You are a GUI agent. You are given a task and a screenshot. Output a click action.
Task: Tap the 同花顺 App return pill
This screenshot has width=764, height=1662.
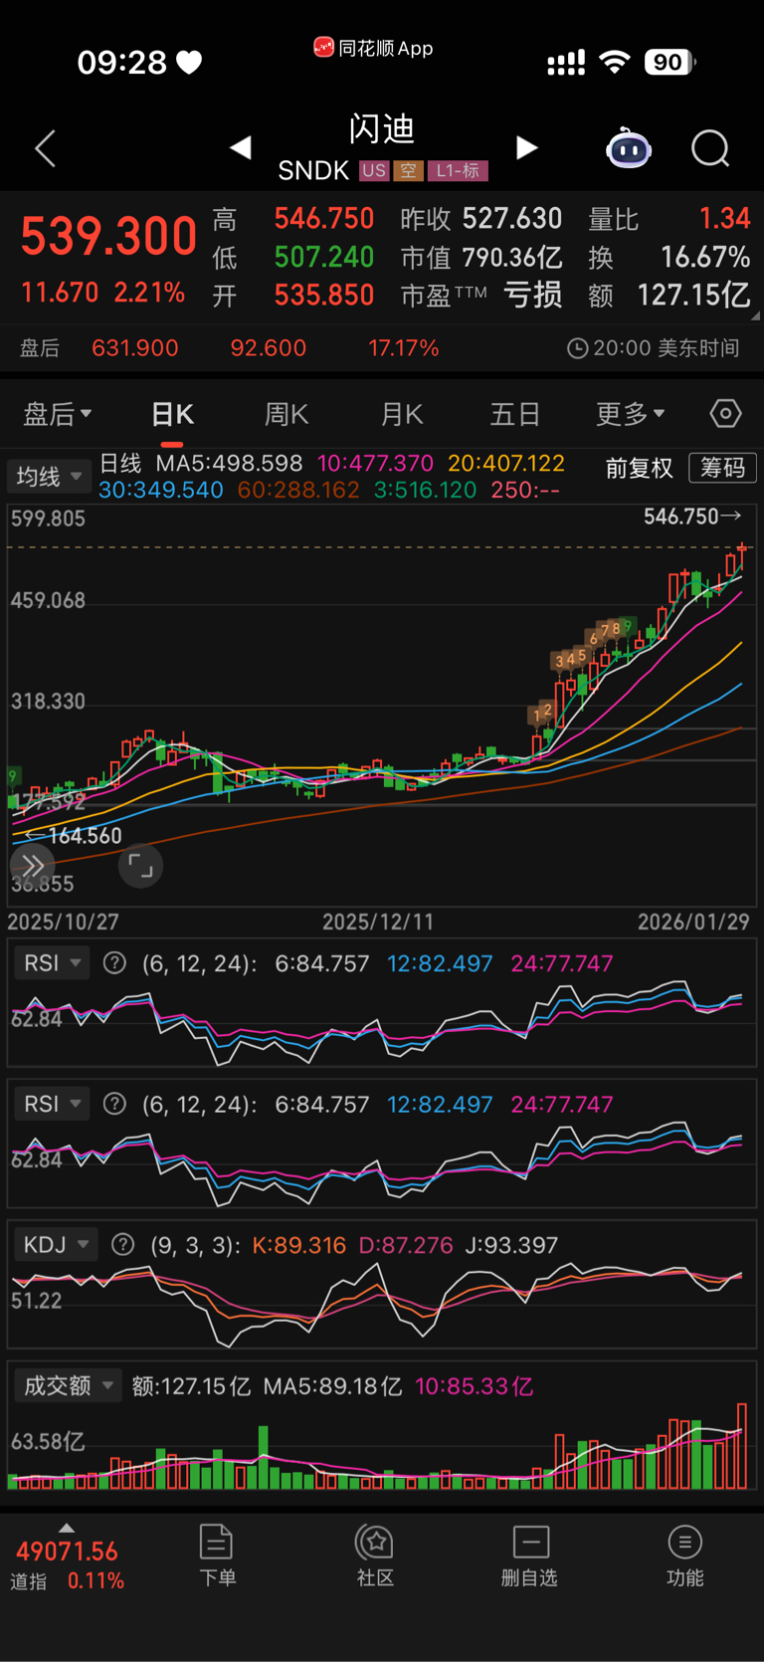[374, 48]
